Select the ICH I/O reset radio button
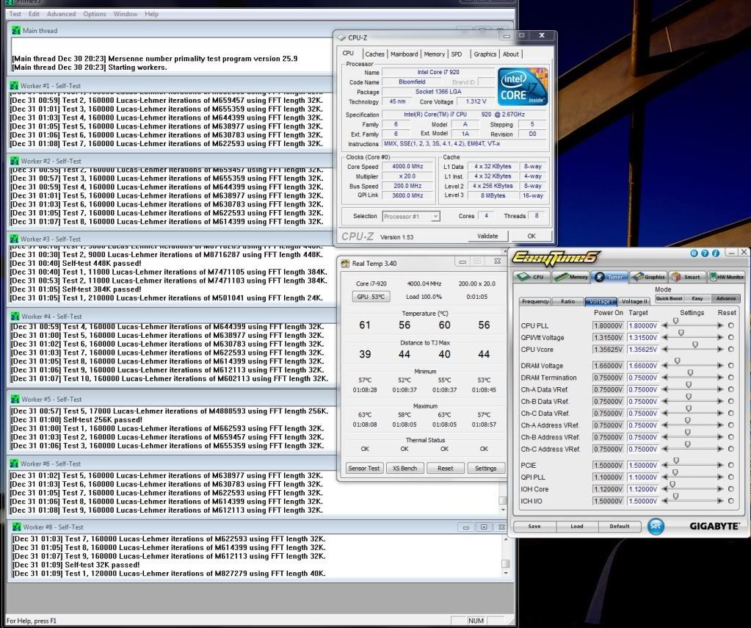The height and width of the screenshot is (628, 751). pyautogui.click(x=731, y=500)
